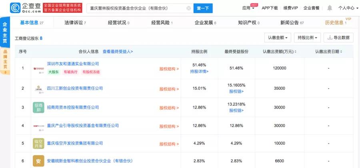Sort by 认缴出资日期 column arrows
Screen dimensions: 360x168
click(x=341, y=52)
